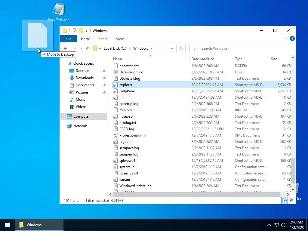Open the Windows Start button
Image resolution: width=308 pixels, height=231 pixels.
(x=7, y=225)
